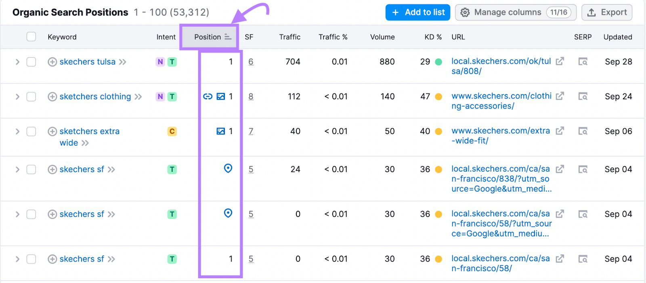Click SF value 8 for sketchers clothing
Image resolution: width=646 pixels, height=283 pixels.
tap(251, 96)
